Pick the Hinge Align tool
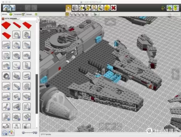 click(x=88, y=8)
